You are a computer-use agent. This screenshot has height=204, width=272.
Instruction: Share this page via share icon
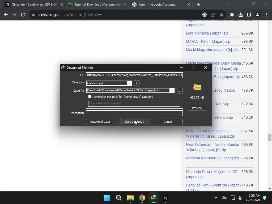coord(213,15)
